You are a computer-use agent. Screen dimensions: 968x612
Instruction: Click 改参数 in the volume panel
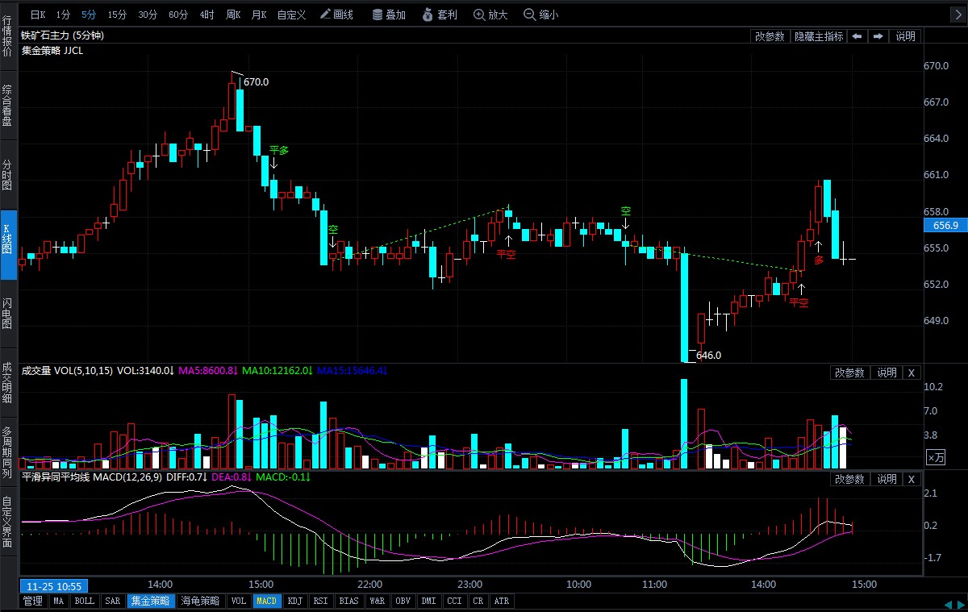[x=849, y=373]
